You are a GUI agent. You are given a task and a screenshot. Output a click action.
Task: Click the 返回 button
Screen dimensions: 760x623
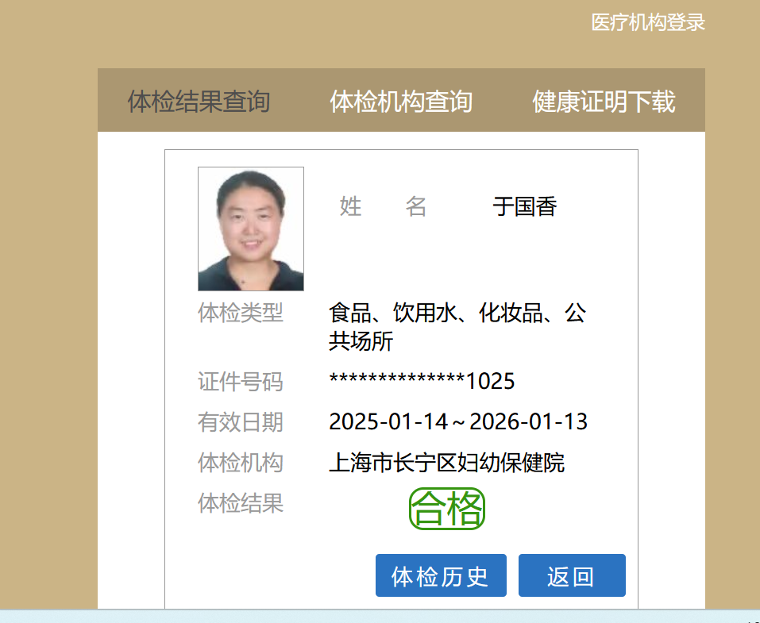(572, 576)
